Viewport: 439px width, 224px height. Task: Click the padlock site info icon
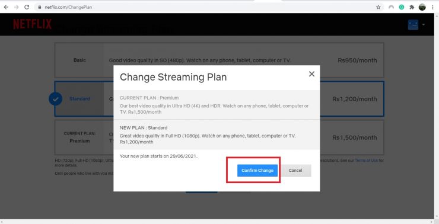point(40,7)
